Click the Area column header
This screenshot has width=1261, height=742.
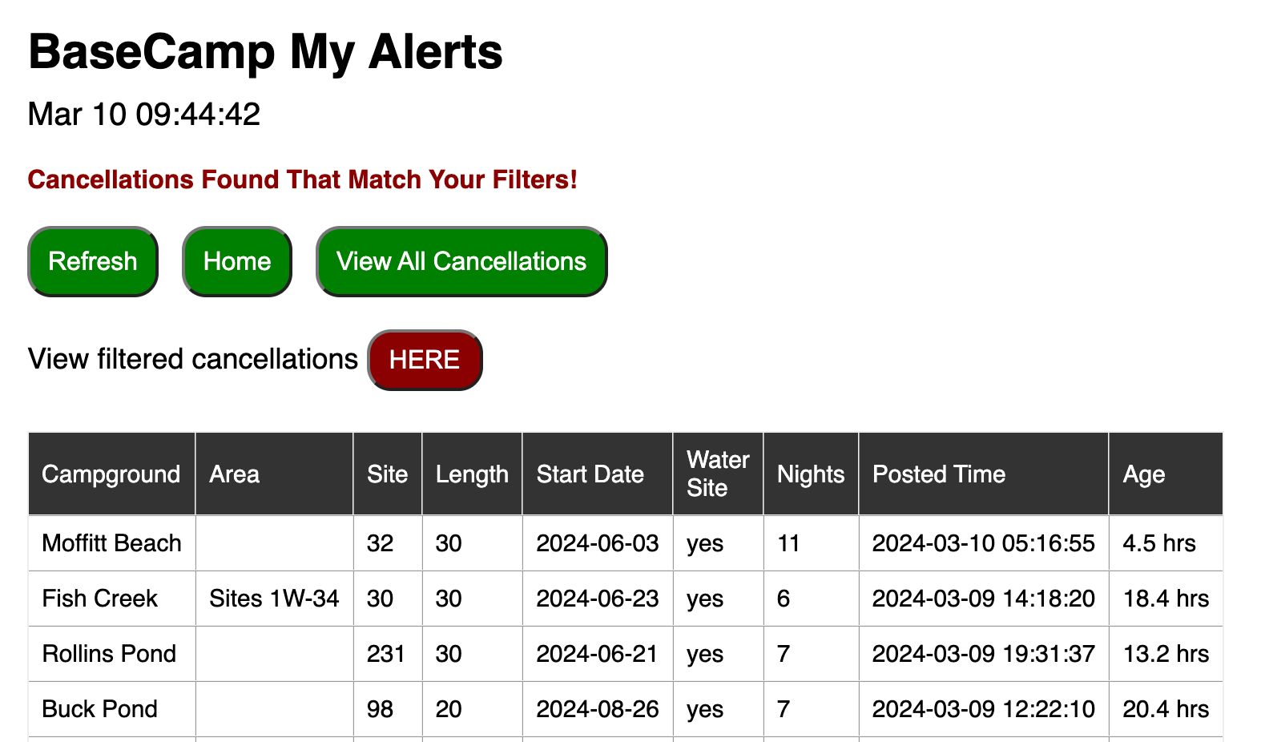tap(235, 474)
